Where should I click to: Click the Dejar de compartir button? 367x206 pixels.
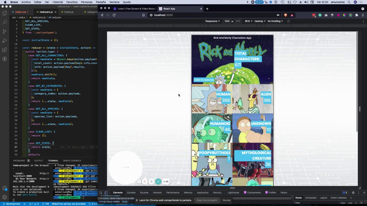click(x=207, y=200)
